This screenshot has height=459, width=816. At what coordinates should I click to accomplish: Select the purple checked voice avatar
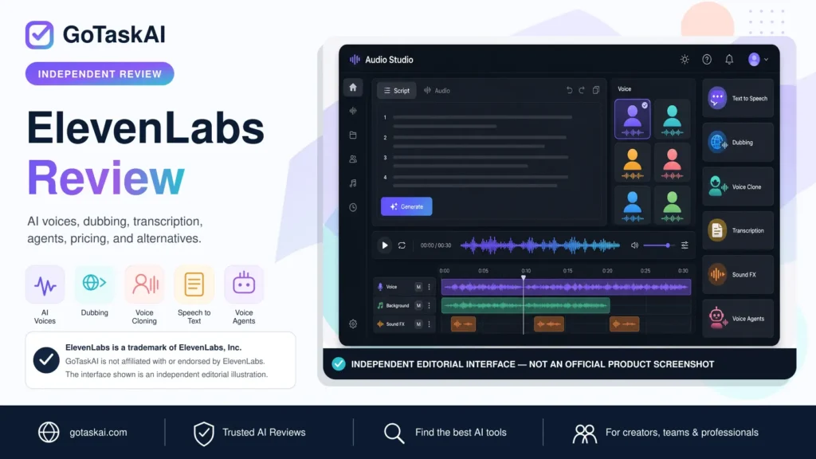pos(632,120)
